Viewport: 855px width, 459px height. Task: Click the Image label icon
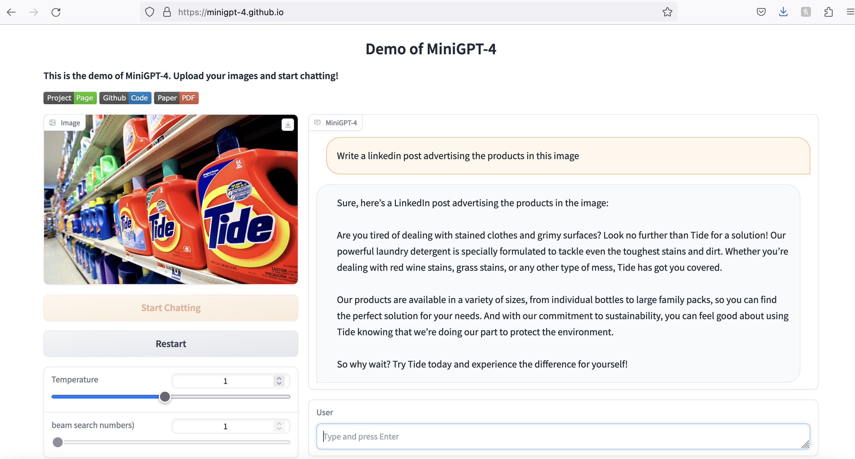[53, 123]
